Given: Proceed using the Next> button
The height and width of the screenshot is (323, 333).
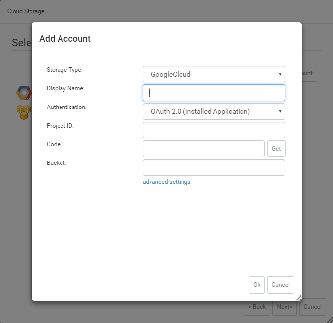Looking at the screenshot, I should click(284, 307).
